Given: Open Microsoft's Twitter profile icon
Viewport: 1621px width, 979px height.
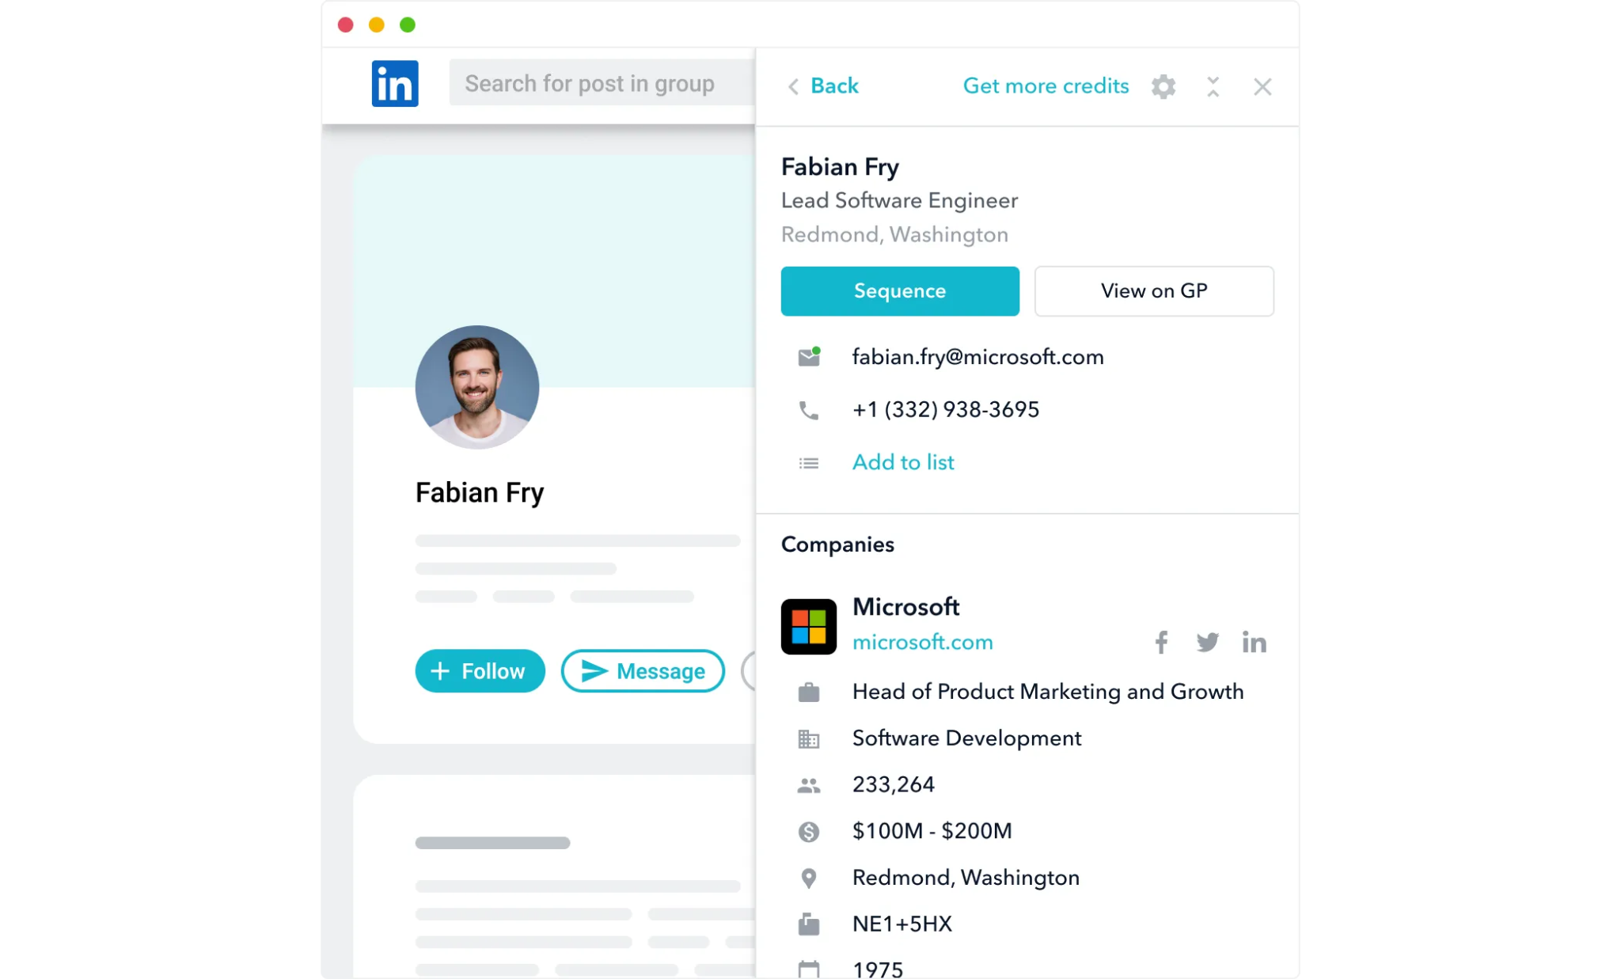Looking at the screenshot, I should [1207, 642].
